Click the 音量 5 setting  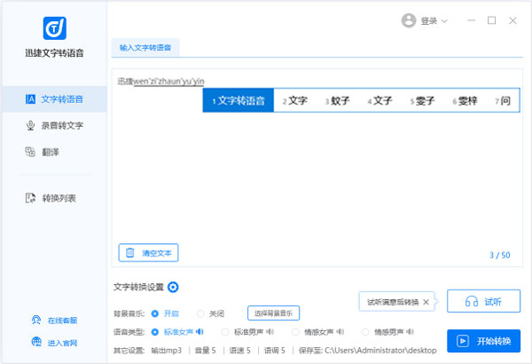(x=206, y=351)
